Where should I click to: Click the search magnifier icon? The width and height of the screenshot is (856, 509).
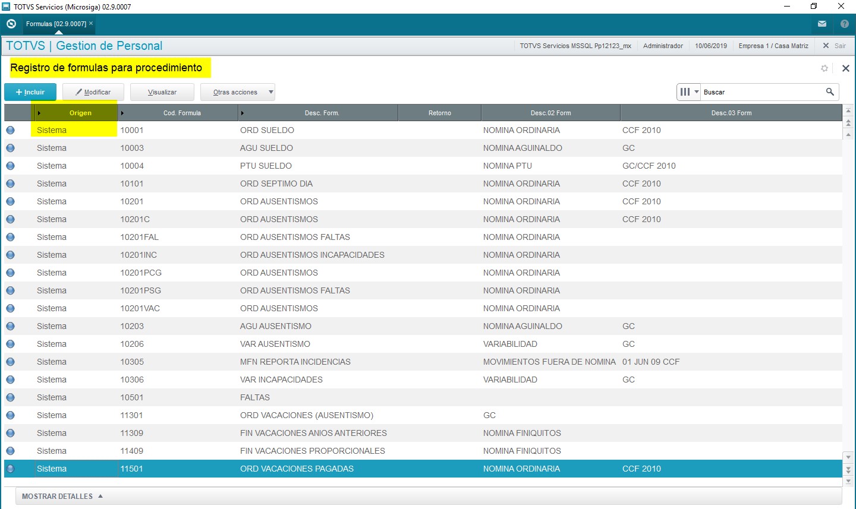(830, 92)
